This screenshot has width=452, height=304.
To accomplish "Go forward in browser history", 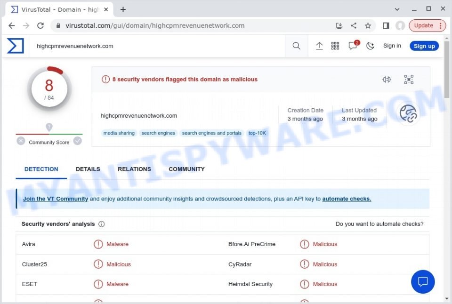I will tap(26, 25).
